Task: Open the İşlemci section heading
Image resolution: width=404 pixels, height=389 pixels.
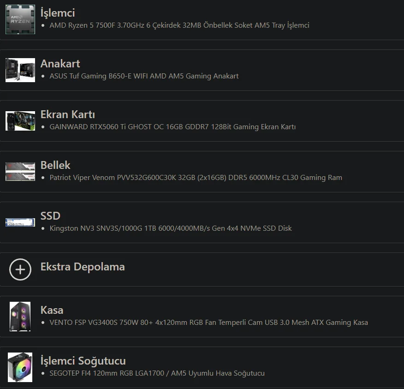Action: point(58,12)
